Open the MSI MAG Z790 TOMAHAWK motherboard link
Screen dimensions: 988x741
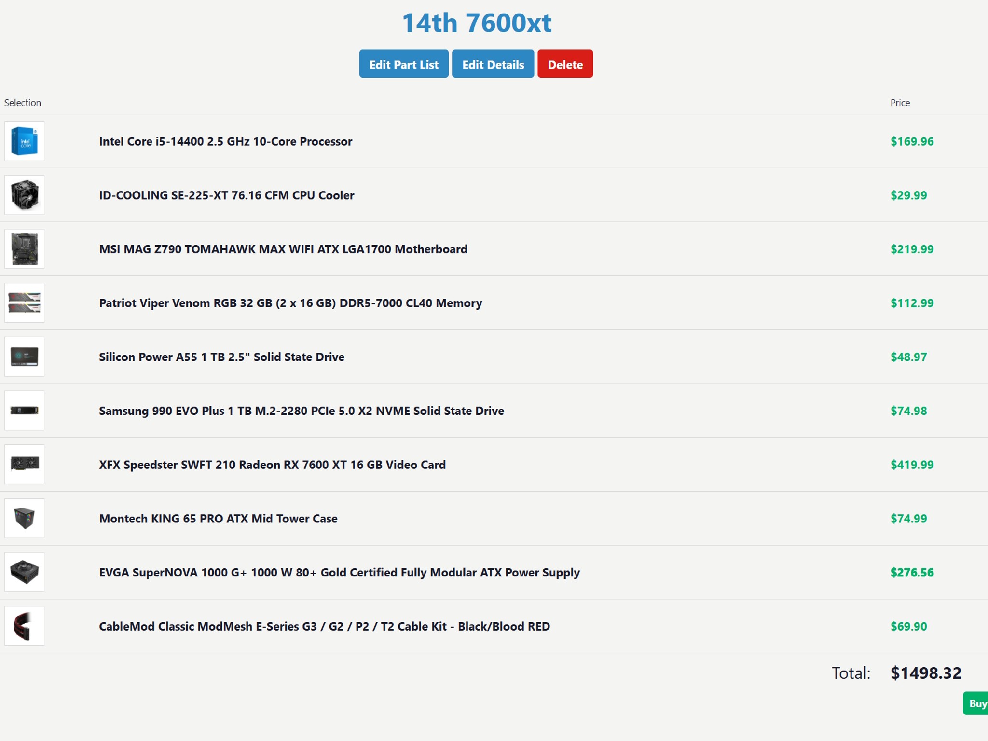pyautogui.click(x=283, y=249)
